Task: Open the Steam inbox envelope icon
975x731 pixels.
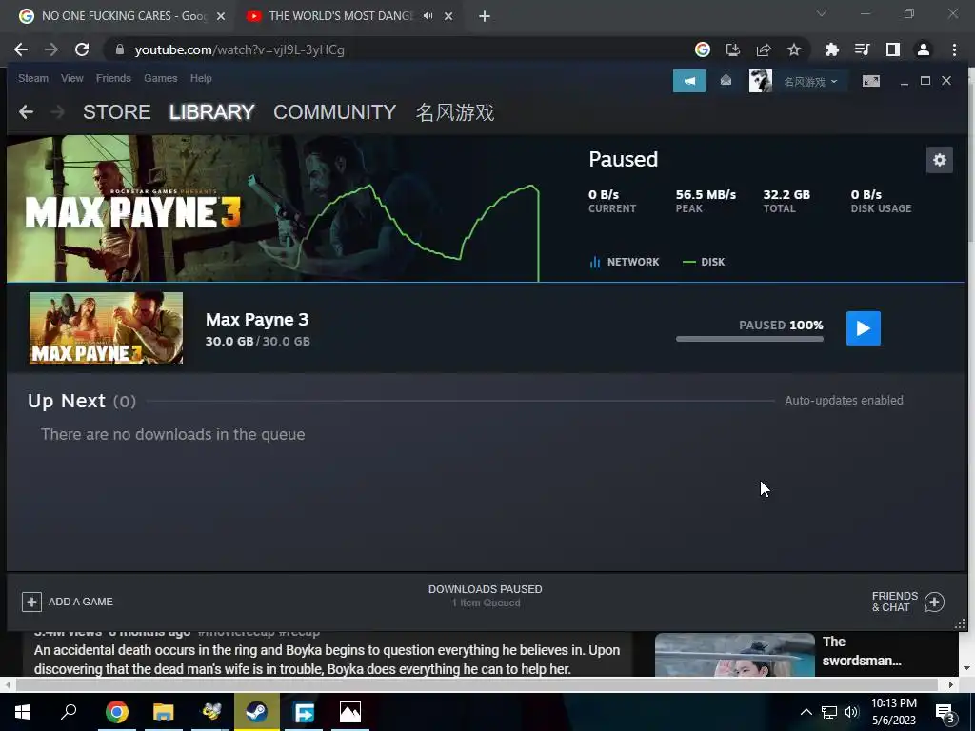Action: click(726, 81)
